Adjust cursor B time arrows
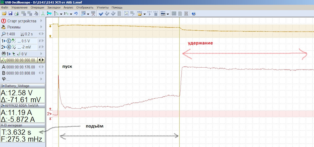The image size is (314, 147). click(41, 73)
